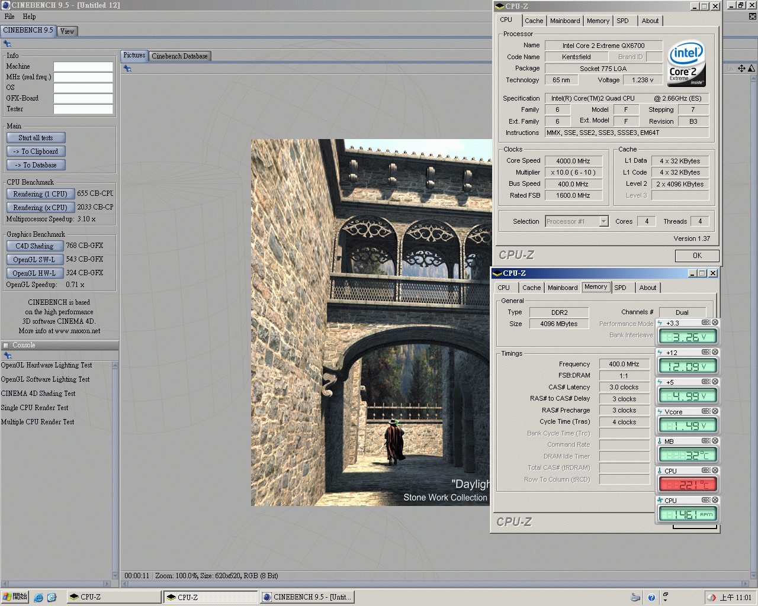Viewport: 758px width, 606px height.
Task: Run the Rendering (1 CPU) benchmark
Action: point(40,194)
